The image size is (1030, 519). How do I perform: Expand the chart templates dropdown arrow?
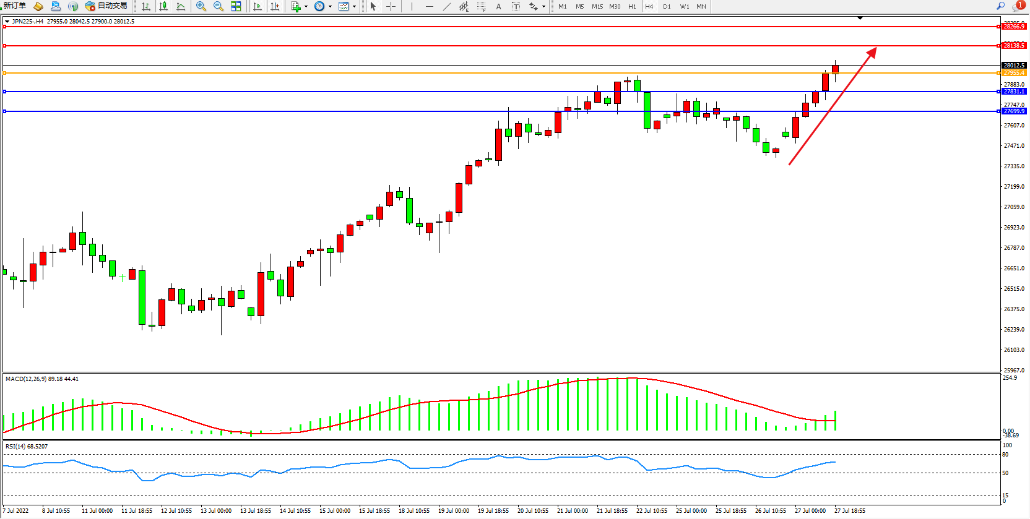[354, 7]
